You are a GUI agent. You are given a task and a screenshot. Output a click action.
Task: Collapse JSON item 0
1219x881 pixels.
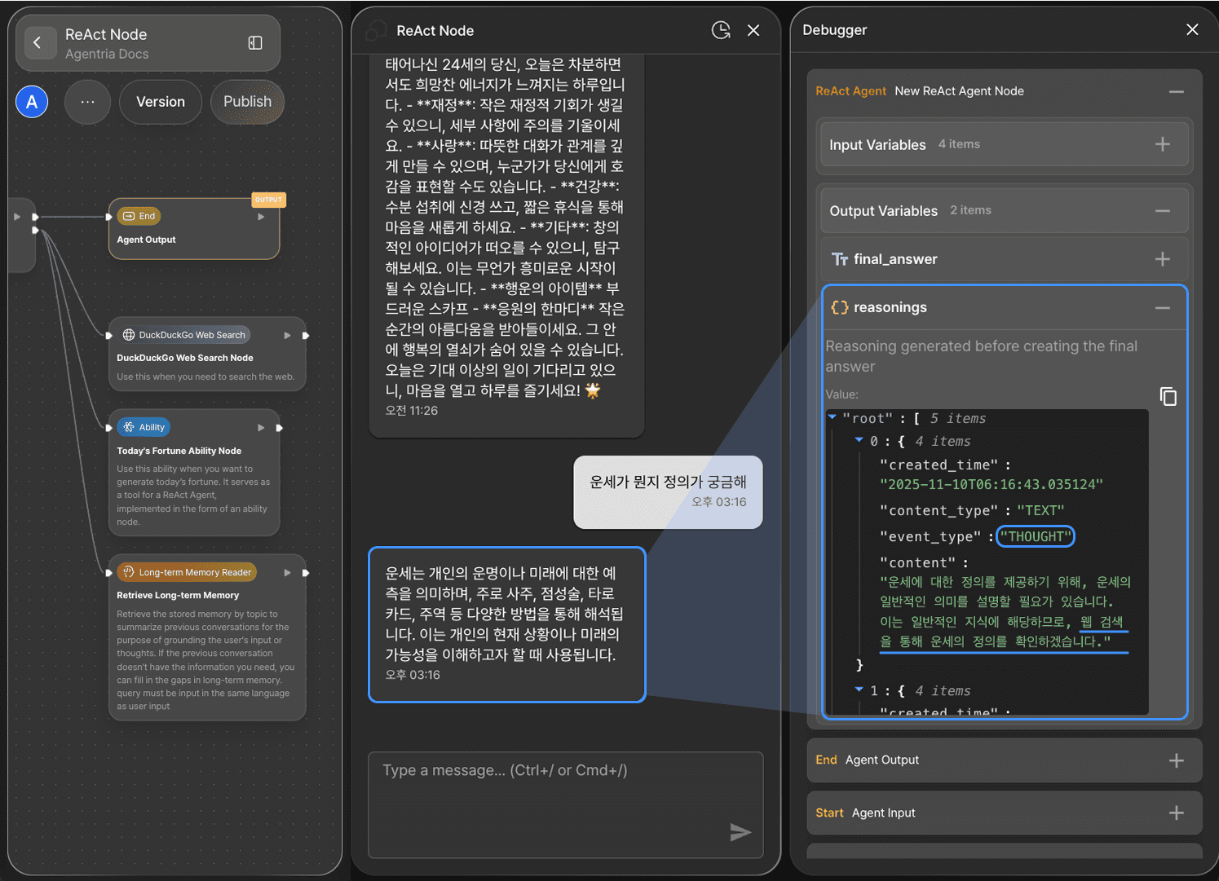pyautogui.click(x=859, y=440)
